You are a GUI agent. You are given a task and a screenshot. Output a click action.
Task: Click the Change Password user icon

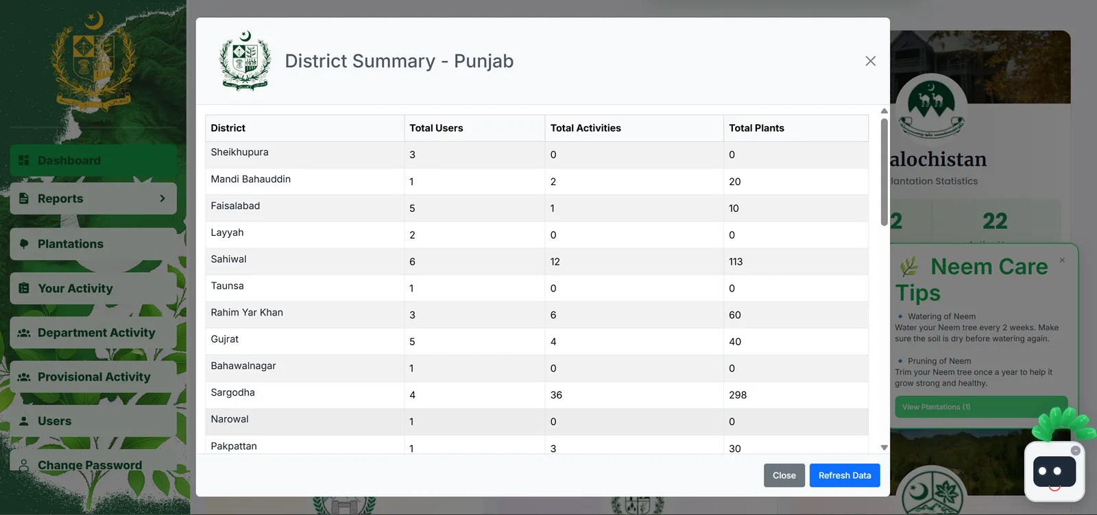[x=24, y=465]
